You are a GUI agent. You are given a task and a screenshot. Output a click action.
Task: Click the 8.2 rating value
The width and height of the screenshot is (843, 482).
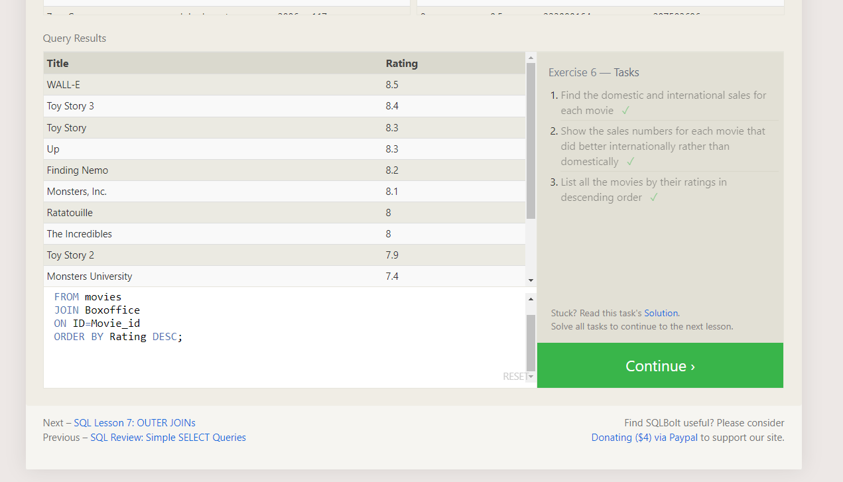click(392, 170)
